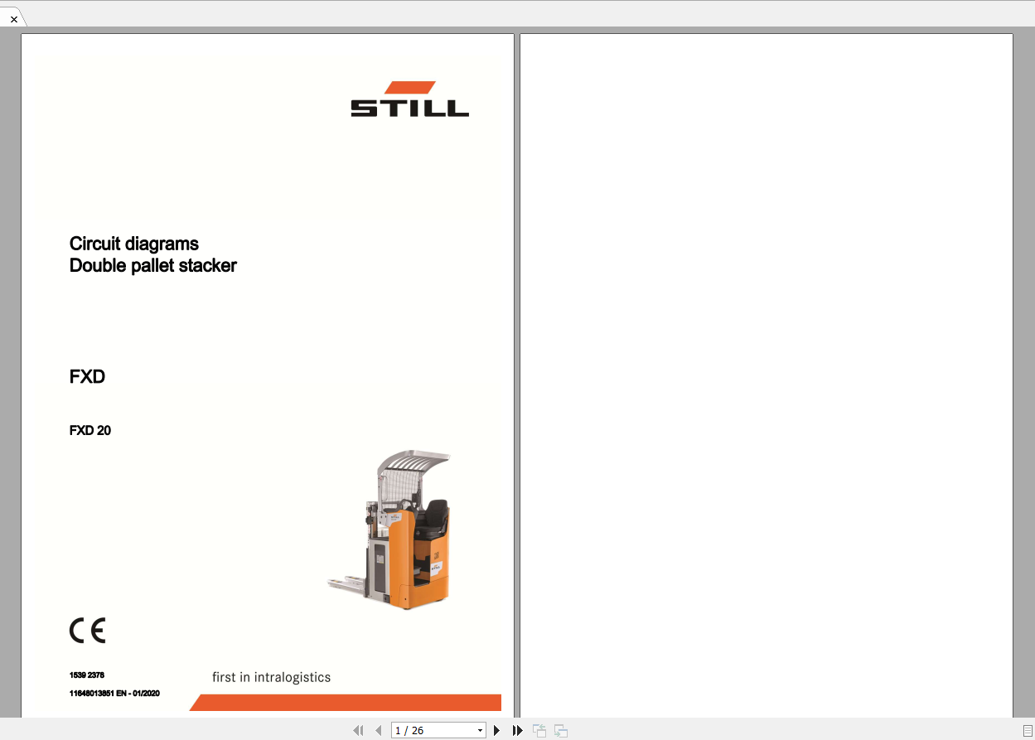1035x740 pixels.
Task: Go back one page with the previous-page arrow
Action: [x=379, y=730]
